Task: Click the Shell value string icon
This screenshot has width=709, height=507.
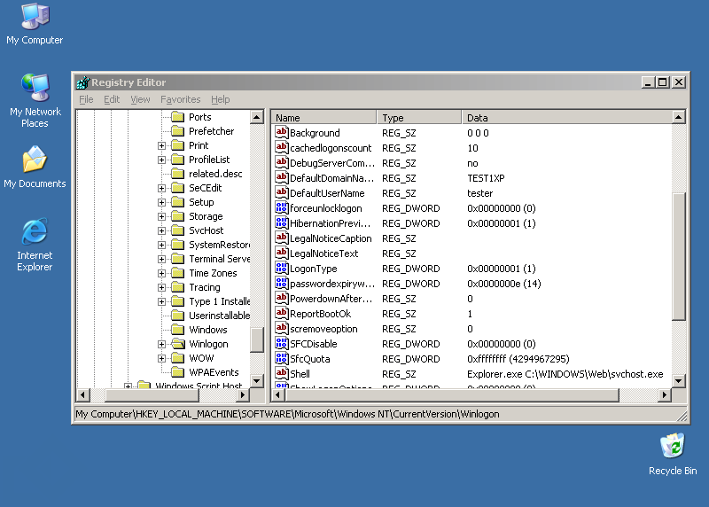Action: (281, 373)
